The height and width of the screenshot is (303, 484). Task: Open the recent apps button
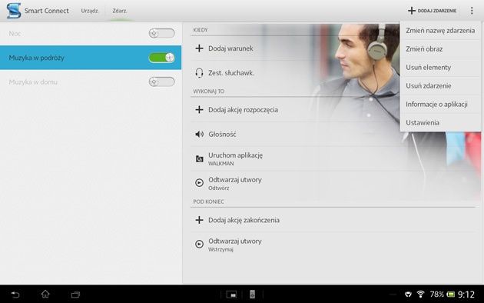click(75, 295)
